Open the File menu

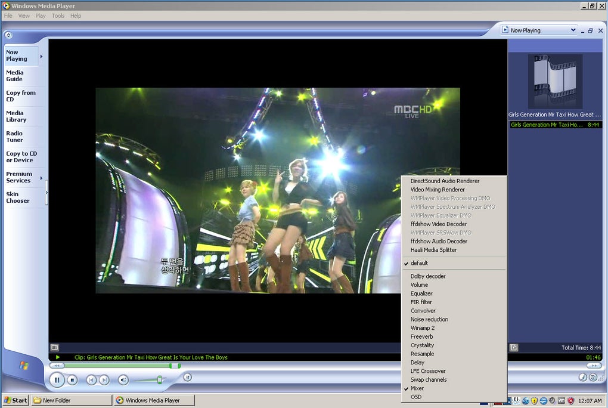pos(8,16)
